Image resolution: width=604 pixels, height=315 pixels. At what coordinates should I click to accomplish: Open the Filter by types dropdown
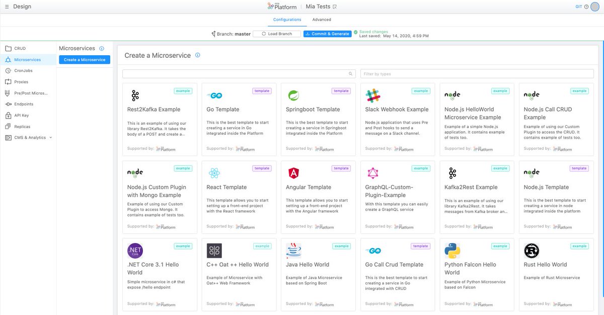pyautogui.click(x=477, y=74)
